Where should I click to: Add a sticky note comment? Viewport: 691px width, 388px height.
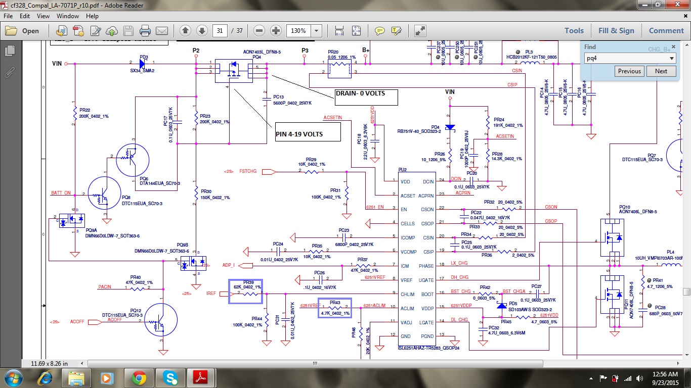[379, 31]
